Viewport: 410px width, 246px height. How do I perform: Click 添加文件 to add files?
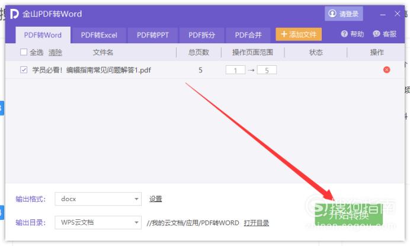(x=299, y=34)
